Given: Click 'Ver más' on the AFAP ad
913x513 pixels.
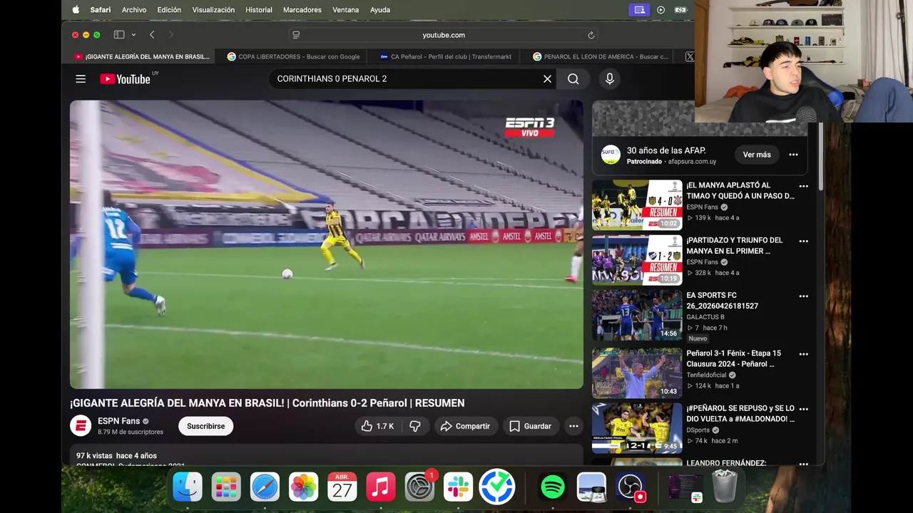Looking at the screenshot, I should [757, 155].
